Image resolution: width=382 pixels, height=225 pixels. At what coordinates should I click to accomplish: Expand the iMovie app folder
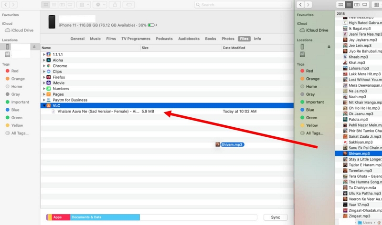click(44, 83)
